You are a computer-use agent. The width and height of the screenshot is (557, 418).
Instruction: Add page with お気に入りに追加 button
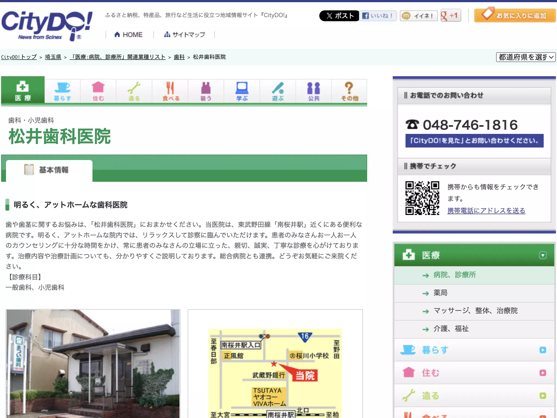click(515, 15)
